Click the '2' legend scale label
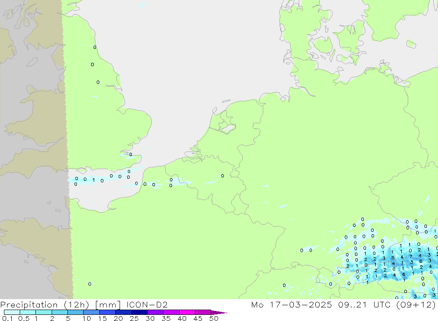This screenshot has width=438, height=321. pos(52,318)
